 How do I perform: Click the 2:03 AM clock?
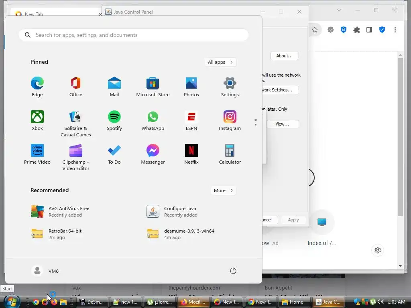click(397, 302)
